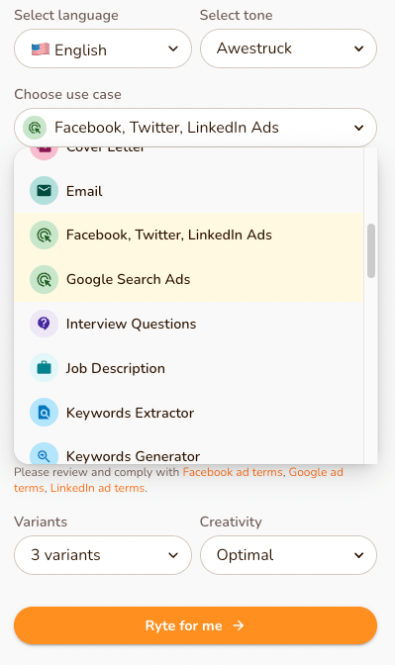
Task: Click the Keywords Extractor document-search icon
Action: [44, 413]
